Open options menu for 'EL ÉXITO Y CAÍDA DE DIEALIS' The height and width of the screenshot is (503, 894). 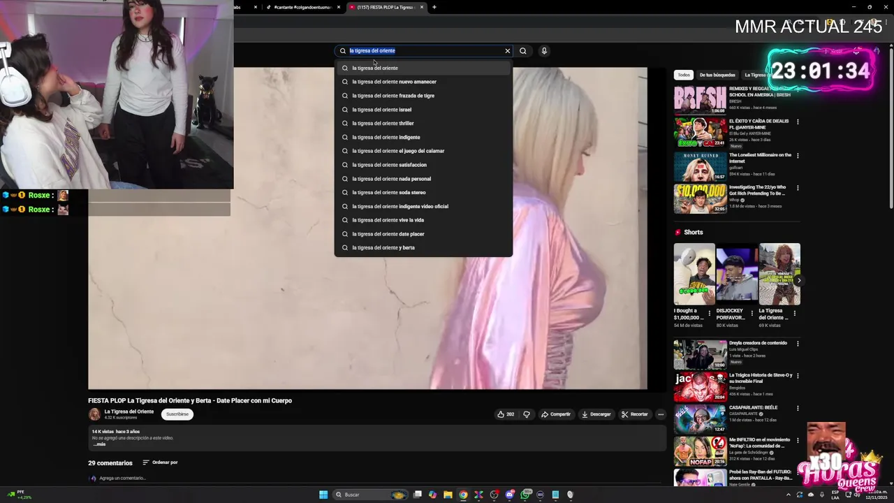click(x=798, y=122)
